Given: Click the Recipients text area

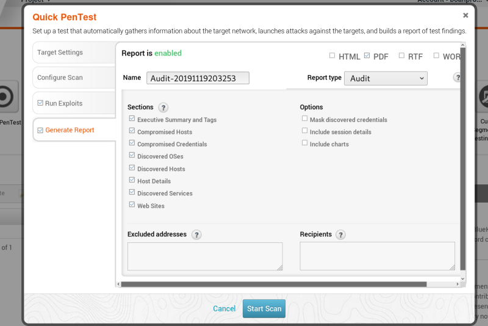Looking at the screenshot, I should point(377,256).
